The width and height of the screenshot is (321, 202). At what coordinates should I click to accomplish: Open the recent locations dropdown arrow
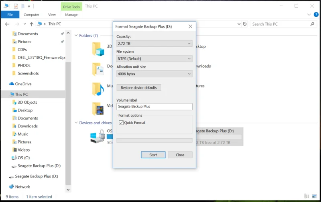click(24, 24)
